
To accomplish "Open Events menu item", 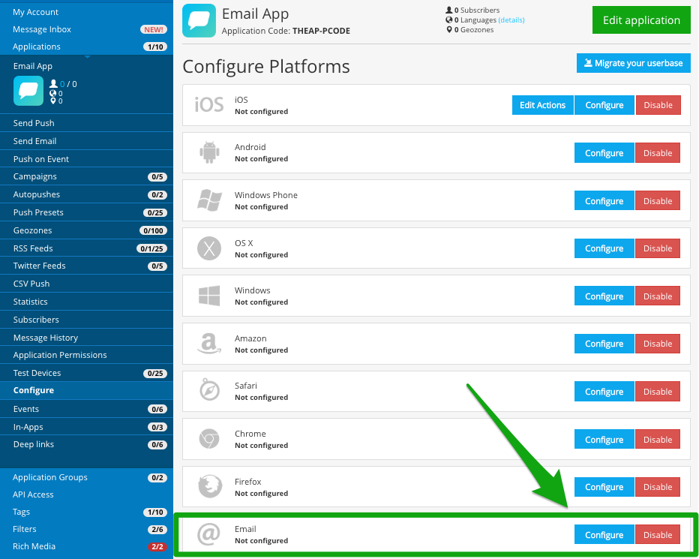I will coord(86,409).
